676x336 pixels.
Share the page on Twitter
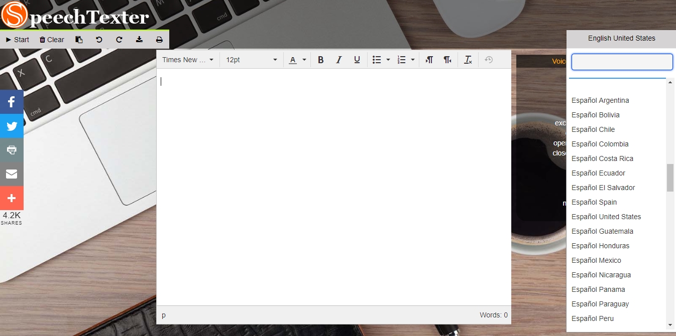(x=12, y=126)
